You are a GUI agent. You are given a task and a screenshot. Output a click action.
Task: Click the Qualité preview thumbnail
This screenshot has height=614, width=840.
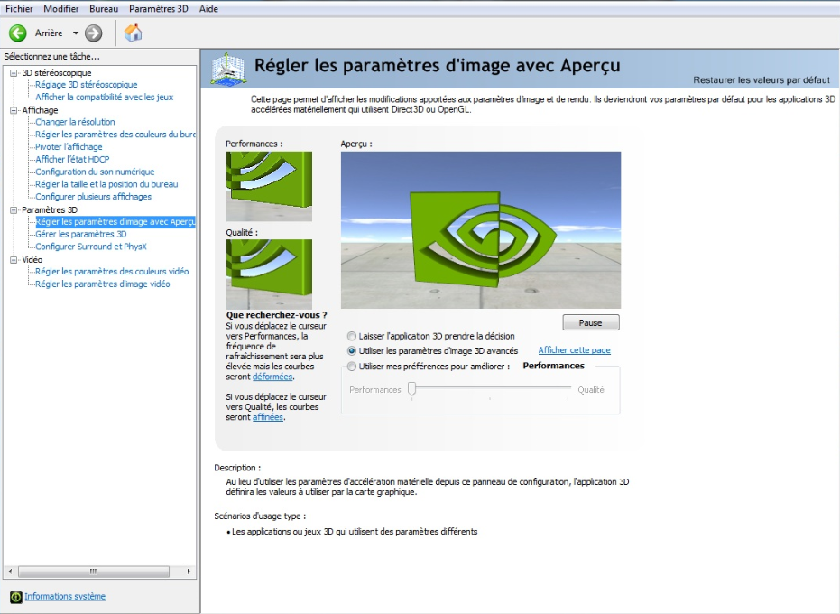pyautogui.click(x=269, y=274)
